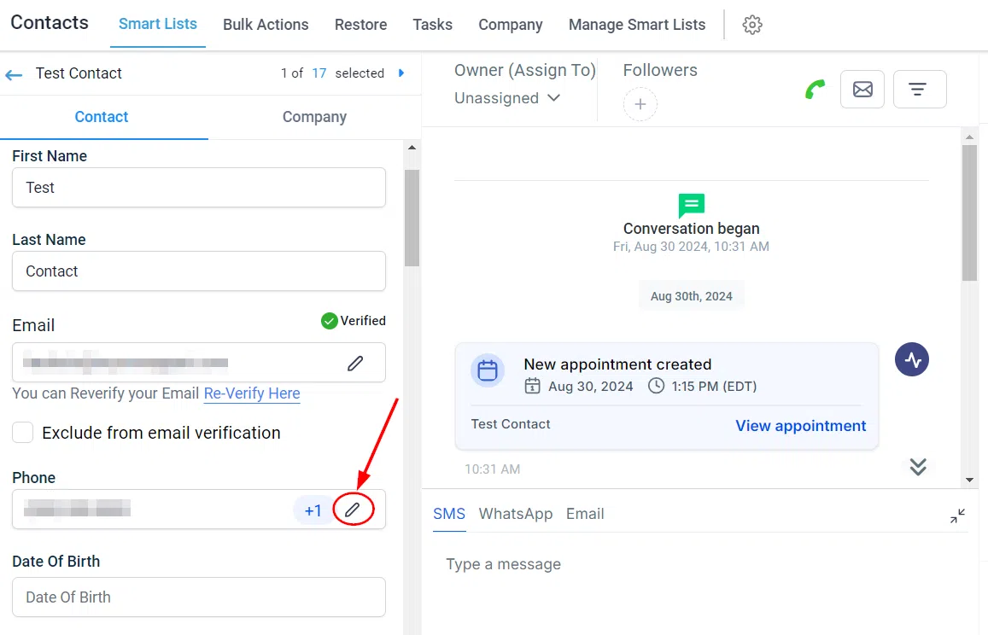Image resolution: width=988 pixels, height=635 pixels.
Task: Edit the phone number pencil icon
Action: pos(353,509)
